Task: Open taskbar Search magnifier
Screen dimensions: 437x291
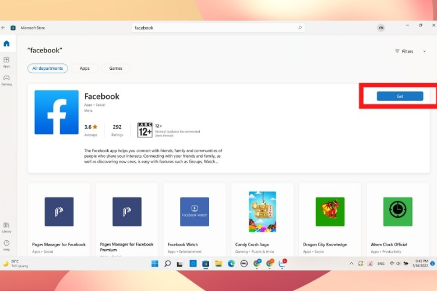Action: tap(167, 264)
